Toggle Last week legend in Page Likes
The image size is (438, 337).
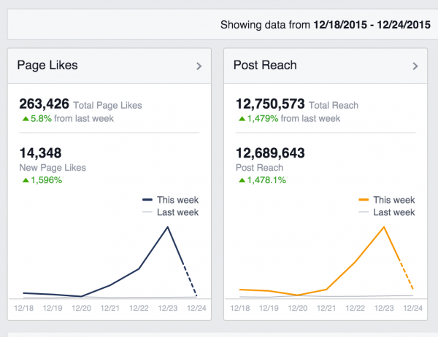coord(172,212)
